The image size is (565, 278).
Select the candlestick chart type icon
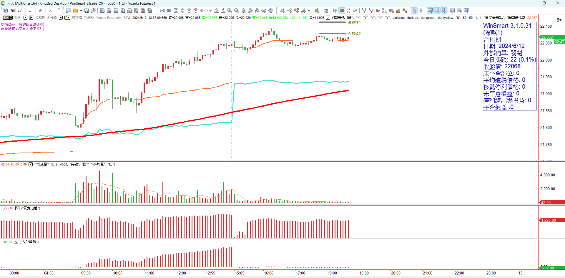coord(342,11)
